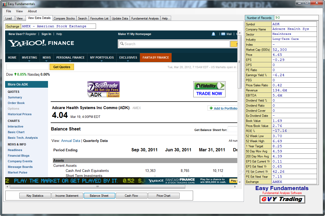325x216 pixels.
Task: Click the Key Statistics button
Action: point(35,196)
